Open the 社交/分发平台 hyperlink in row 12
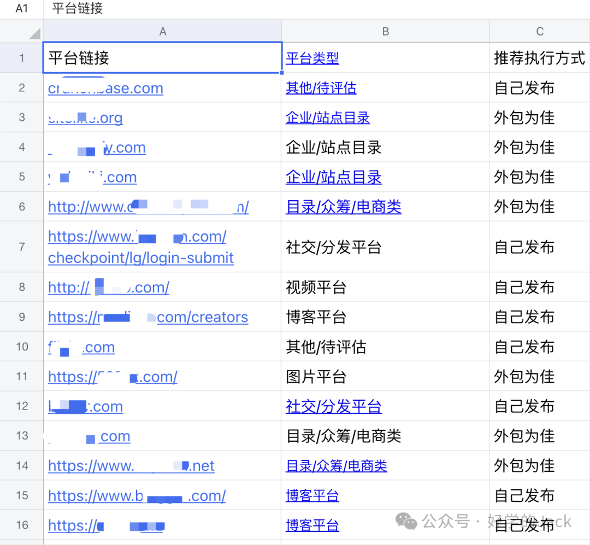590x545 pixels. click(x=333, y=406)
